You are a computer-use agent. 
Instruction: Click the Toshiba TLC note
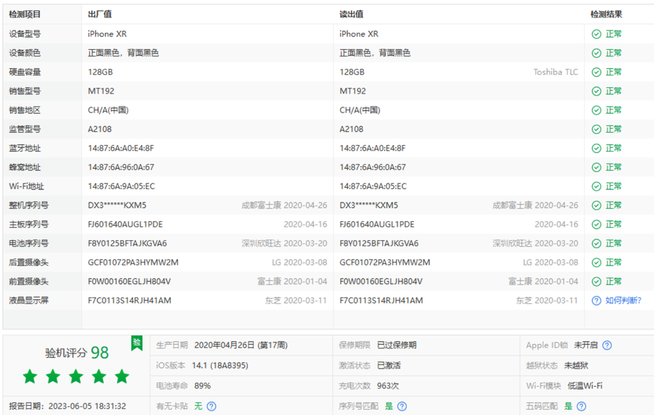(x=556, y=72)
